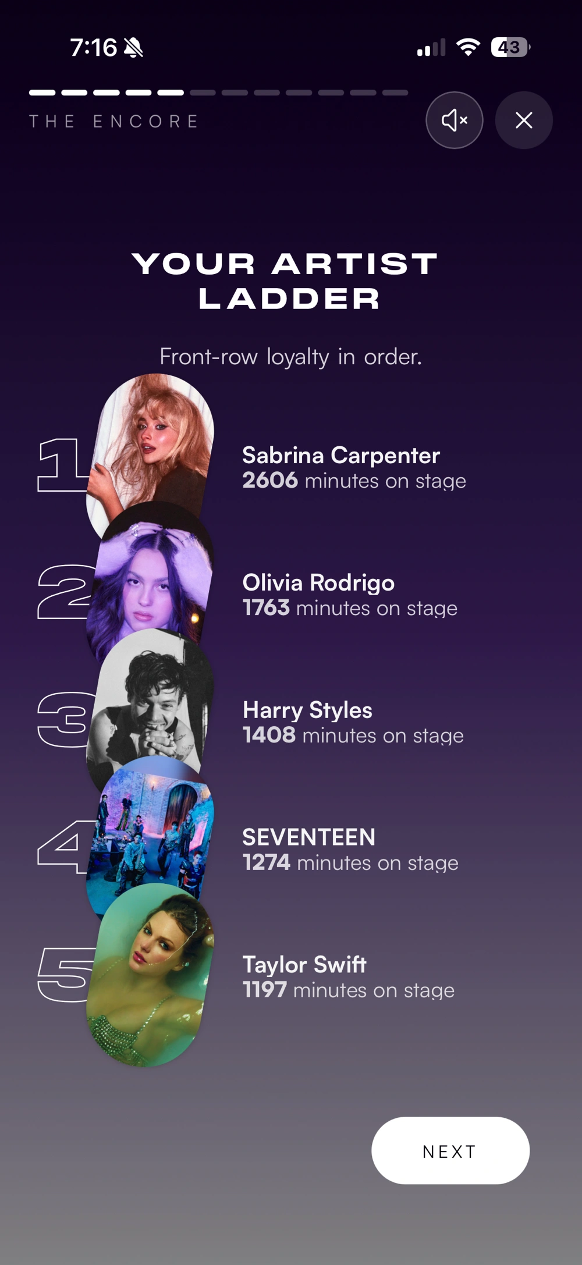582x1265 pixels.
Task: Select the Olivia Rodrigo artist name
Action: [318, 582]
